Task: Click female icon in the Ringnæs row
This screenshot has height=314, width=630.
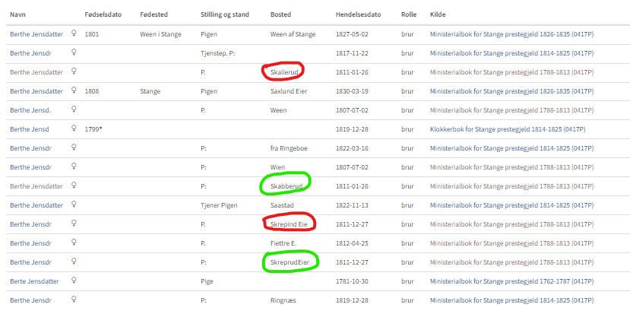Action: point(74,300)
